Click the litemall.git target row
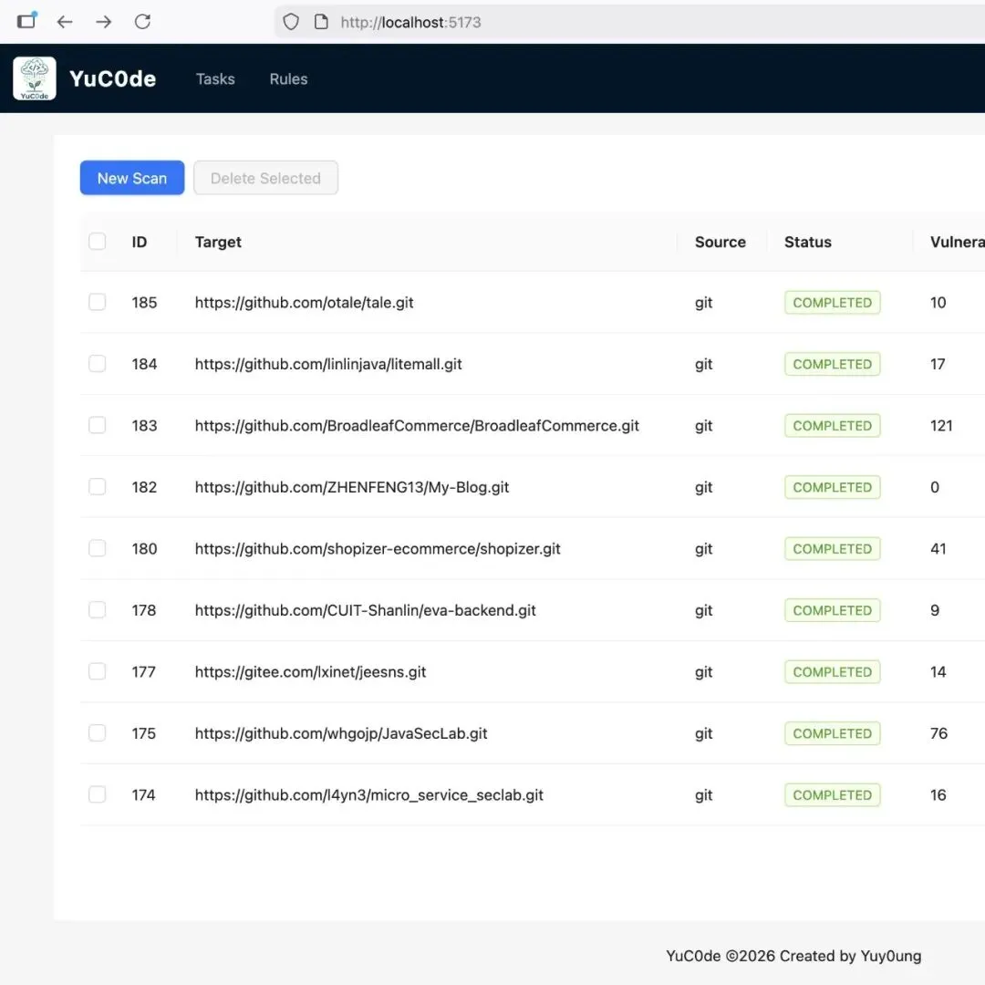Viewport: 985px width, 985px height. [x=328, y=364]
